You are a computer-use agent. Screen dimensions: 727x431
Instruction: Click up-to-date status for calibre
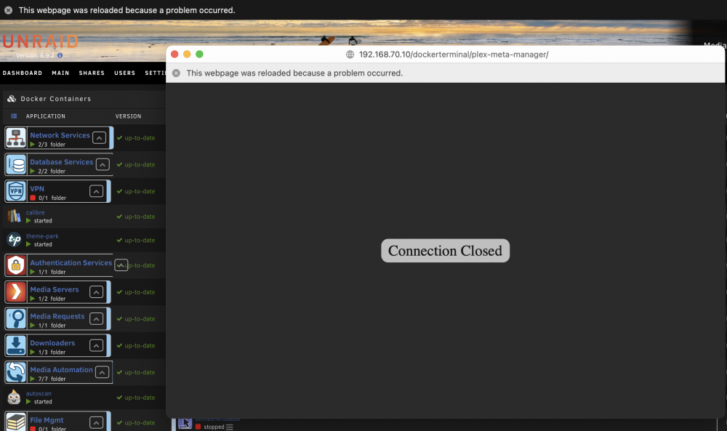136,217
